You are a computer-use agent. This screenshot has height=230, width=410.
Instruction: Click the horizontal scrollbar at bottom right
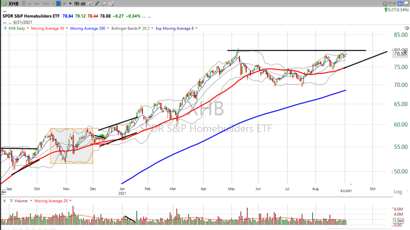[360, 229]
